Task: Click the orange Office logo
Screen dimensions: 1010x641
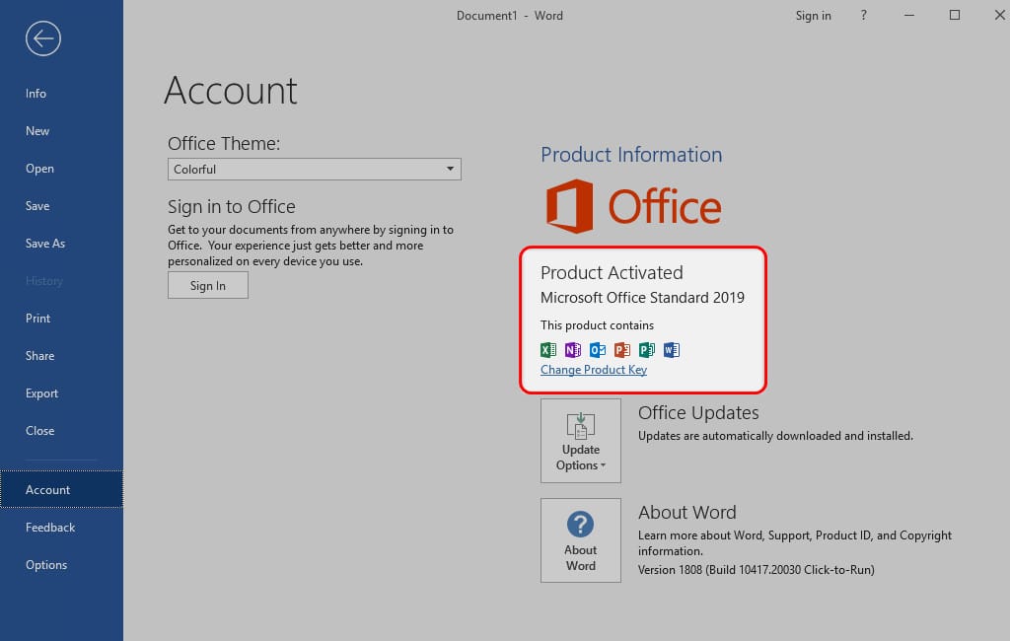Action: tap(633, 206)
